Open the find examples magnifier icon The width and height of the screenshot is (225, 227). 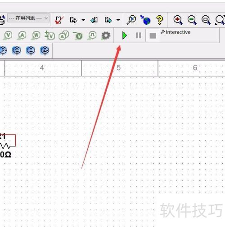131,20
